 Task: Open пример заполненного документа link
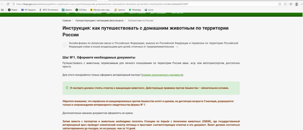[162, 75]
